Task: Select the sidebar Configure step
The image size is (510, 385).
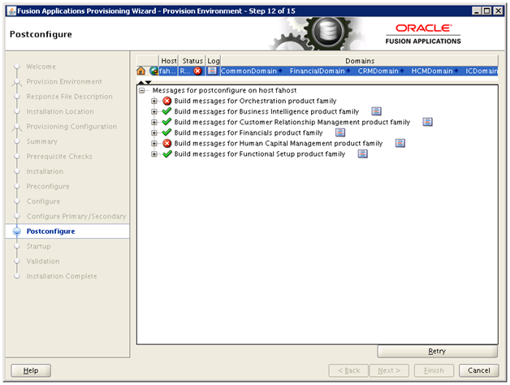Action: coord(43,201)
